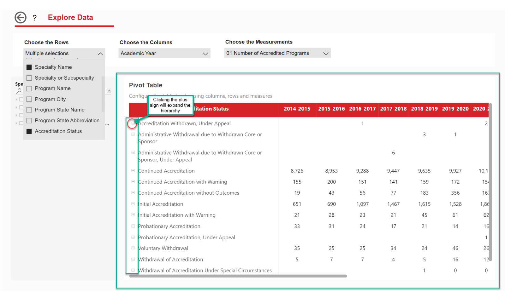Viewport: 505px width, 291px height.
Task: Check Program State Abbreviation option
Action: pos(29,121)
